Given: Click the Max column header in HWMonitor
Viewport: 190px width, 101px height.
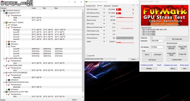Looking at the screenshot, I should pyautogui.click(x=59, y=8).
